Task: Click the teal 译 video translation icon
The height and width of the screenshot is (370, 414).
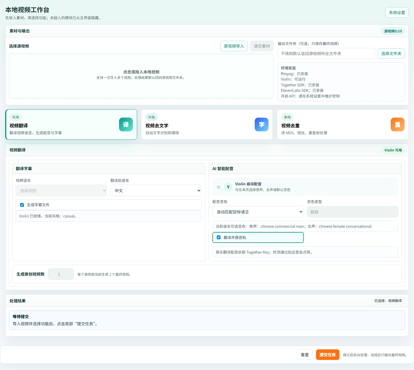Action: pos(126,124)
